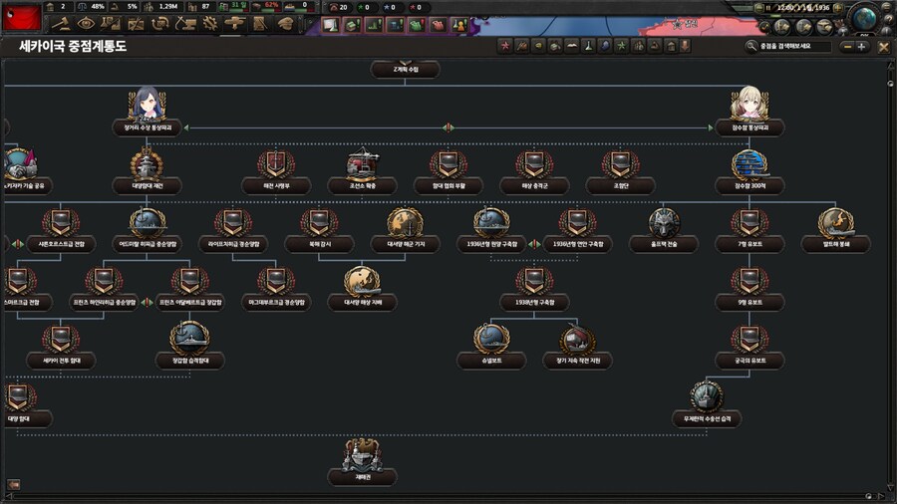Screen dimensions: 897x504
Task: Click the 제해권 focus at bottom
Action: (363, 456)
